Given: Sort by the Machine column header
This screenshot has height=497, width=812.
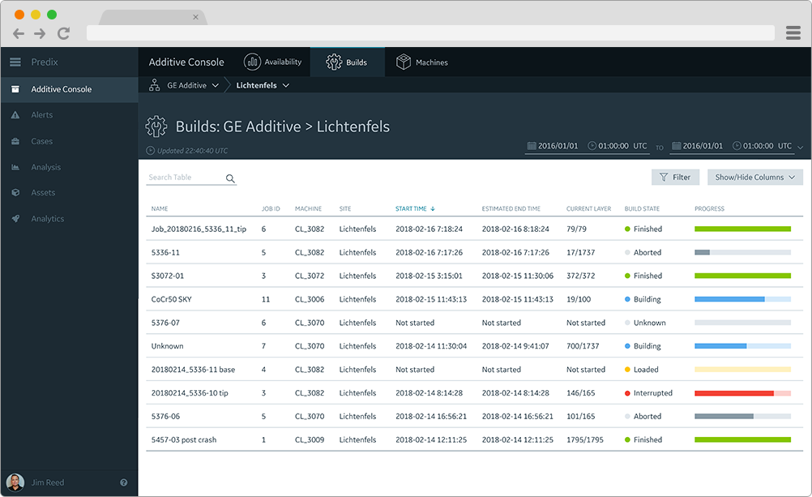Looking at the screenshot, I should 308,209.
